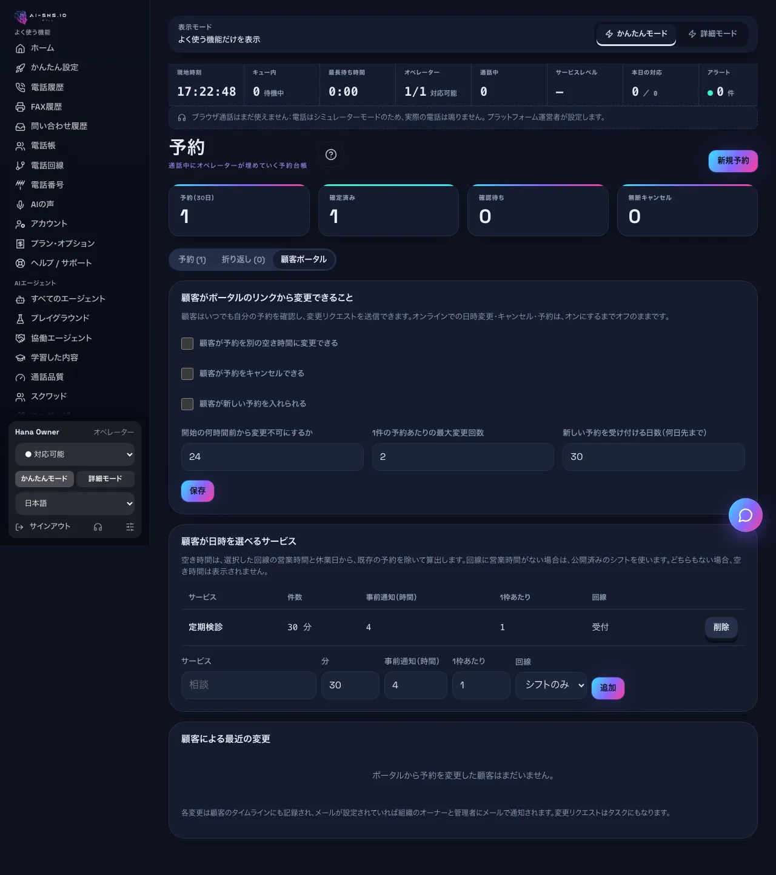Click the かんたん設定 rocket icon
Viewport: 776px width, 875px height.
20,68
